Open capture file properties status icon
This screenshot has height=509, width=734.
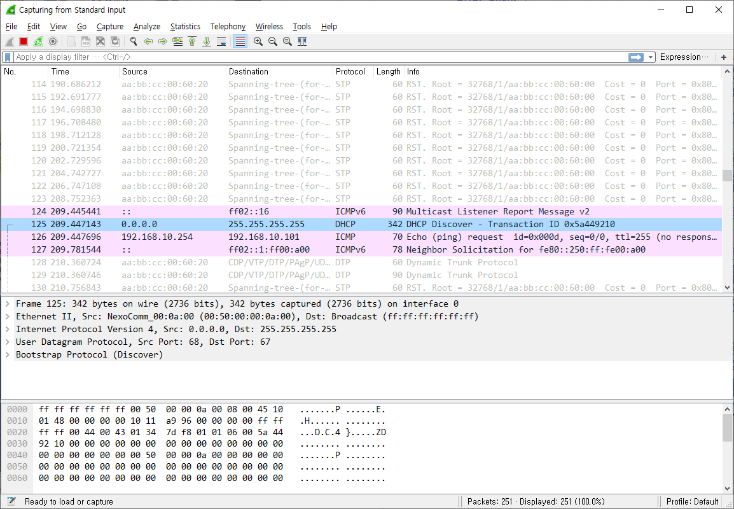[x=11, y=501]
